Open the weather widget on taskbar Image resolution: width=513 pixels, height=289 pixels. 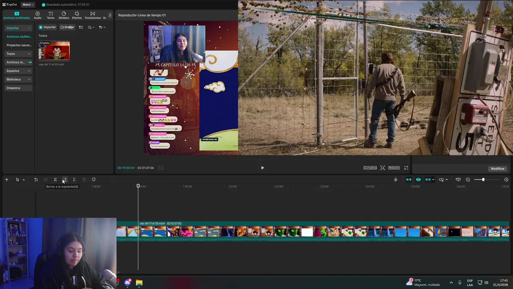(x=423, y=283)
